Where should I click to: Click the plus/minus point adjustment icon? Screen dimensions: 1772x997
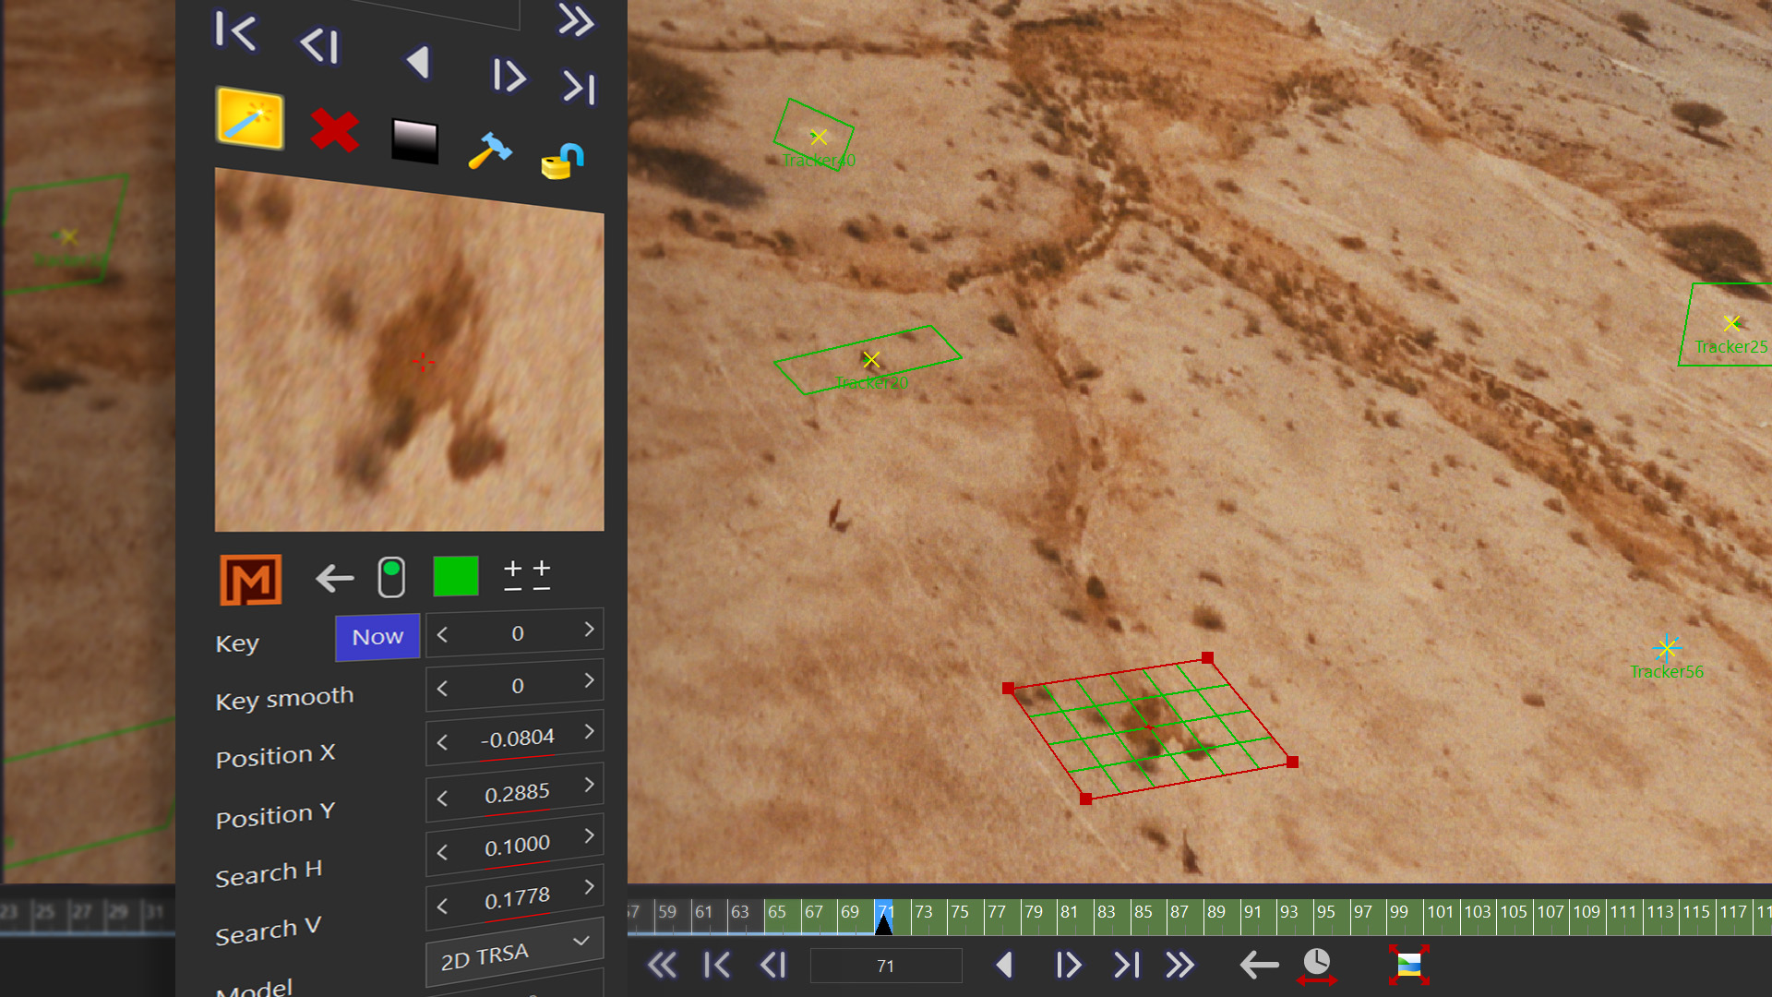[526, 574]
